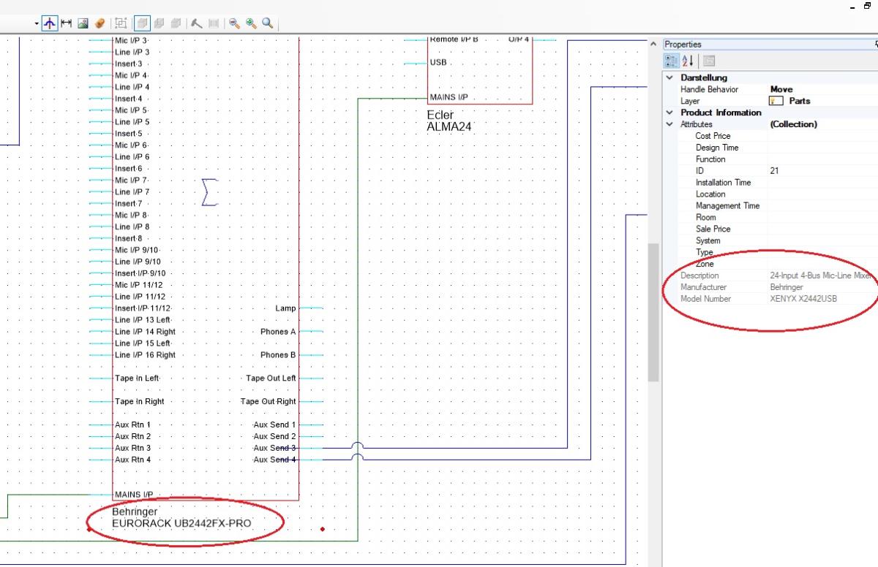Click the Mic I/P 5 pin label
This screenshot has height=567, width=878.
coord(132,110)
